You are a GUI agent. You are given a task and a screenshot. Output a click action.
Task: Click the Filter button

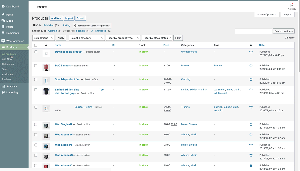pyautogui.click(x=178, y=38)
